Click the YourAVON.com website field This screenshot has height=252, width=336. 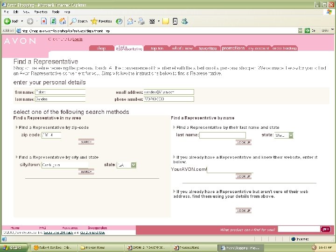(x=230, y=169)
